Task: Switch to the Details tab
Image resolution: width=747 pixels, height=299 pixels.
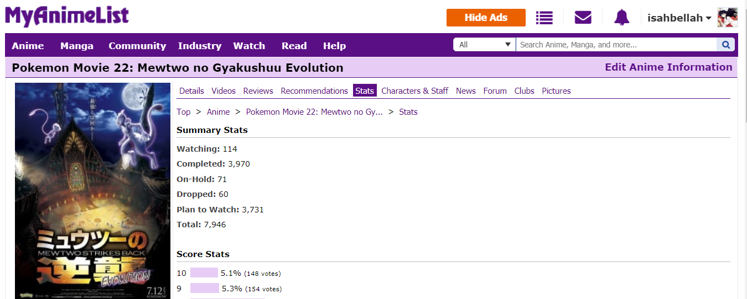Action: pos(191,90)
